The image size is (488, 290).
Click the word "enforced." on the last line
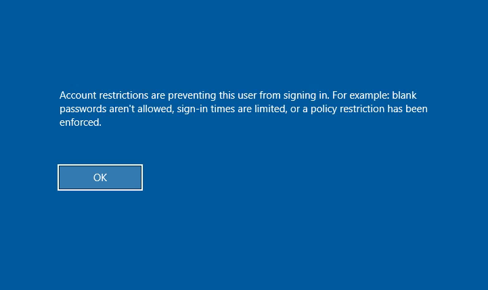pyautogui.click(x=80, y=122)
